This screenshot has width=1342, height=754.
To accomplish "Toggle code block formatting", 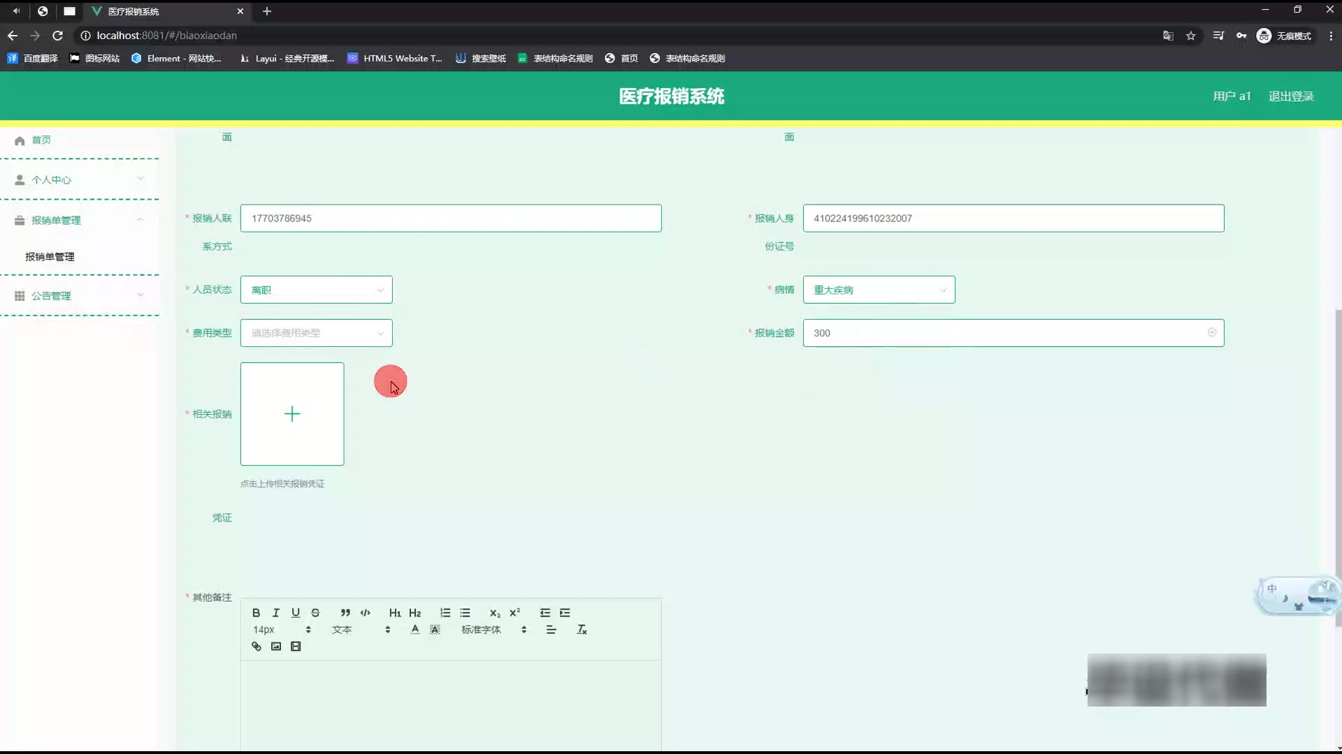I will [x=365, y=613].
